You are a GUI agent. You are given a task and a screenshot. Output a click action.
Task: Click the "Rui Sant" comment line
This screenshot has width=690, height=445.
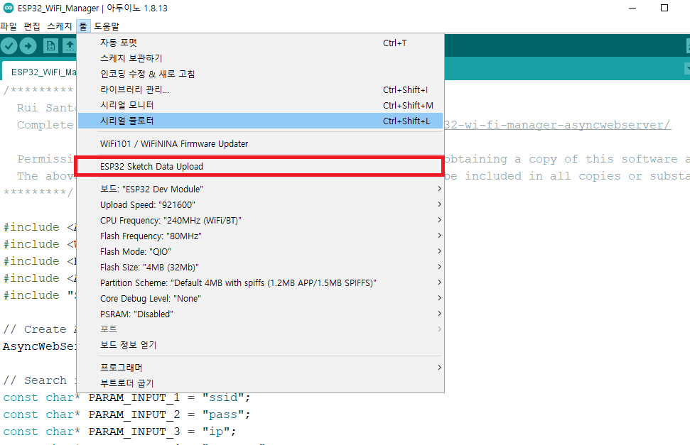47,108
